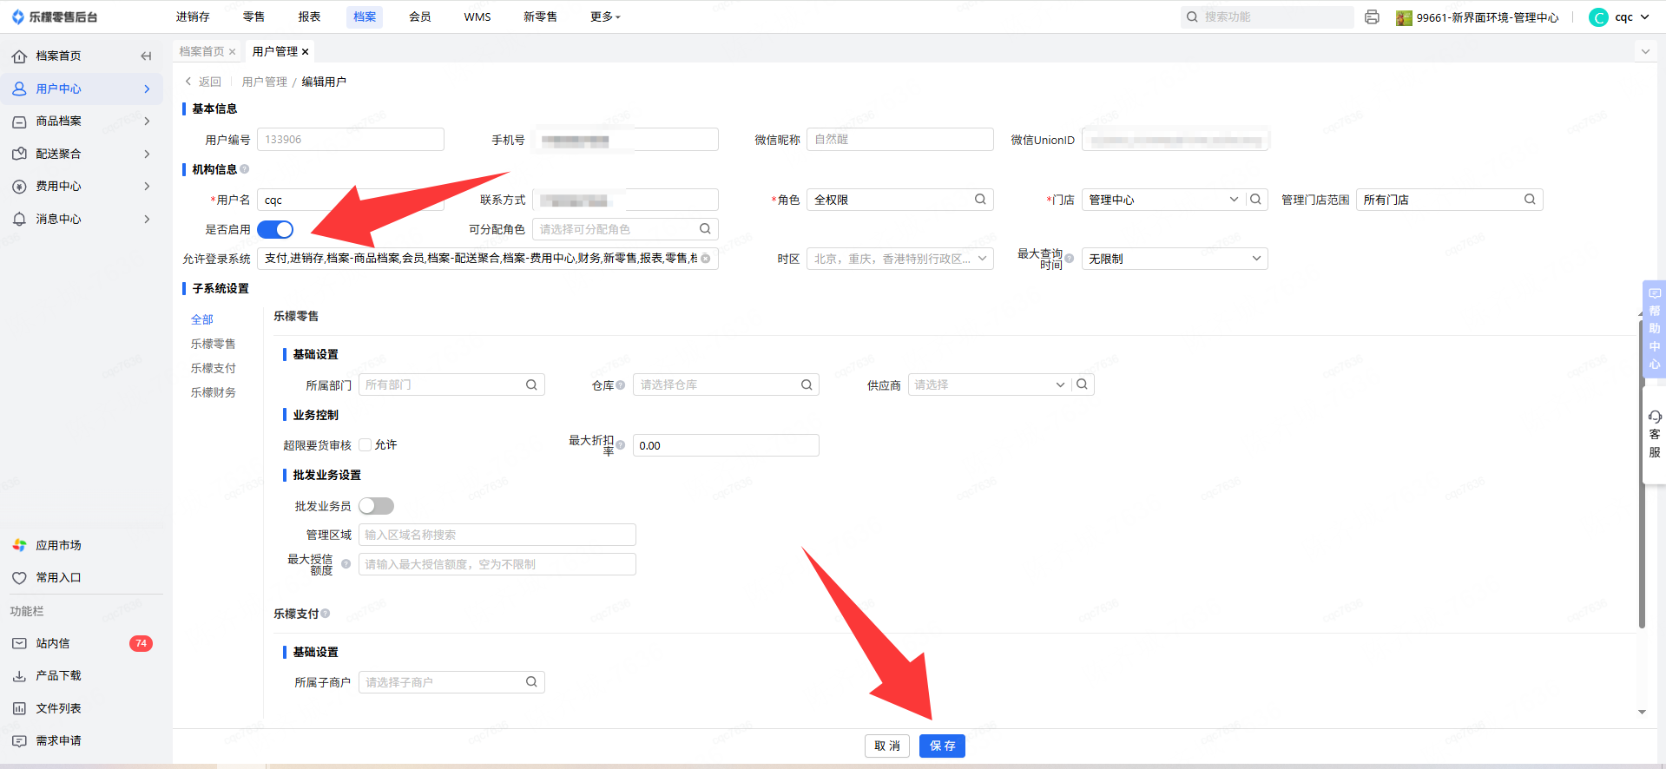Click the 配送聚合 box icon
Image resolution: width=1666 pixels, height=769 pixels.
[19, 154]
